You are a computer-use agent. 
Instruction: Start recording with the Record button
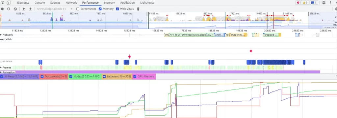point(2,9)
